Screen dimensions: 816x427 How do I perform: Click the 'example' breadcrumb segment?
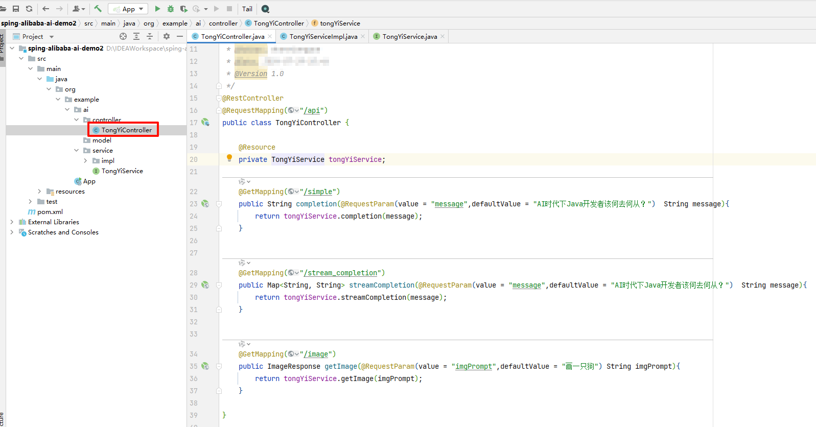[x=175, y=23]
